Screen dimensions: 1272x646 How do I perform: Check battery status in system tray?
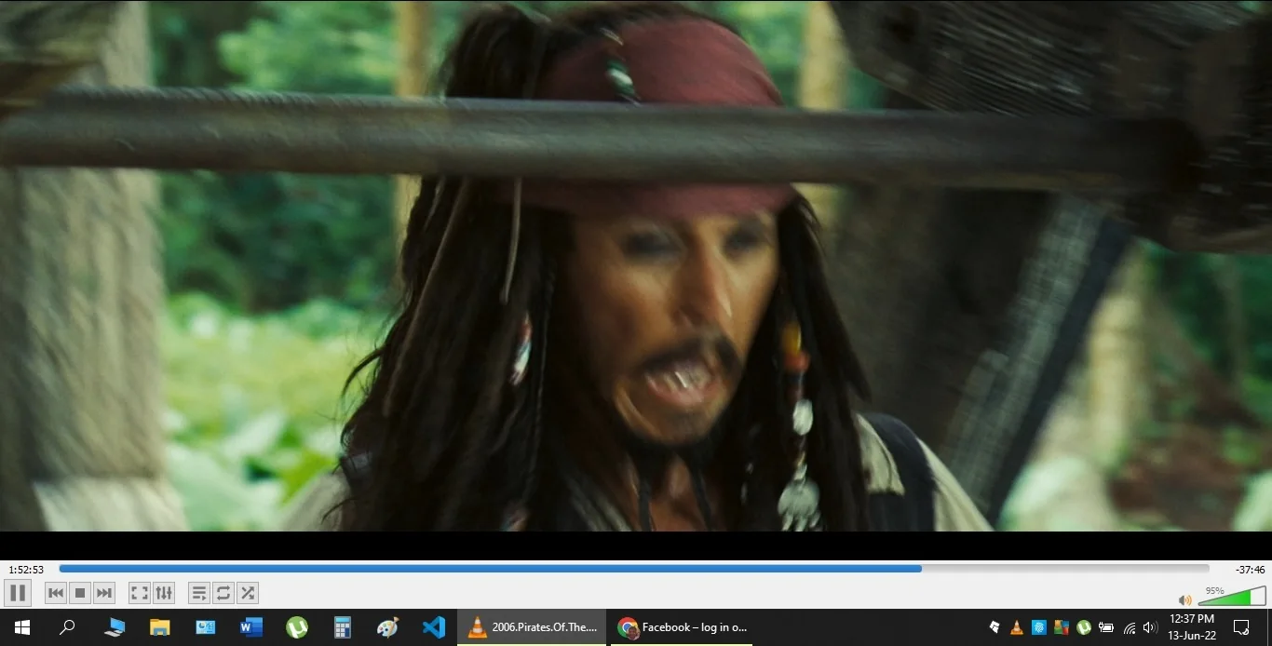click(x=1106, y=627)
